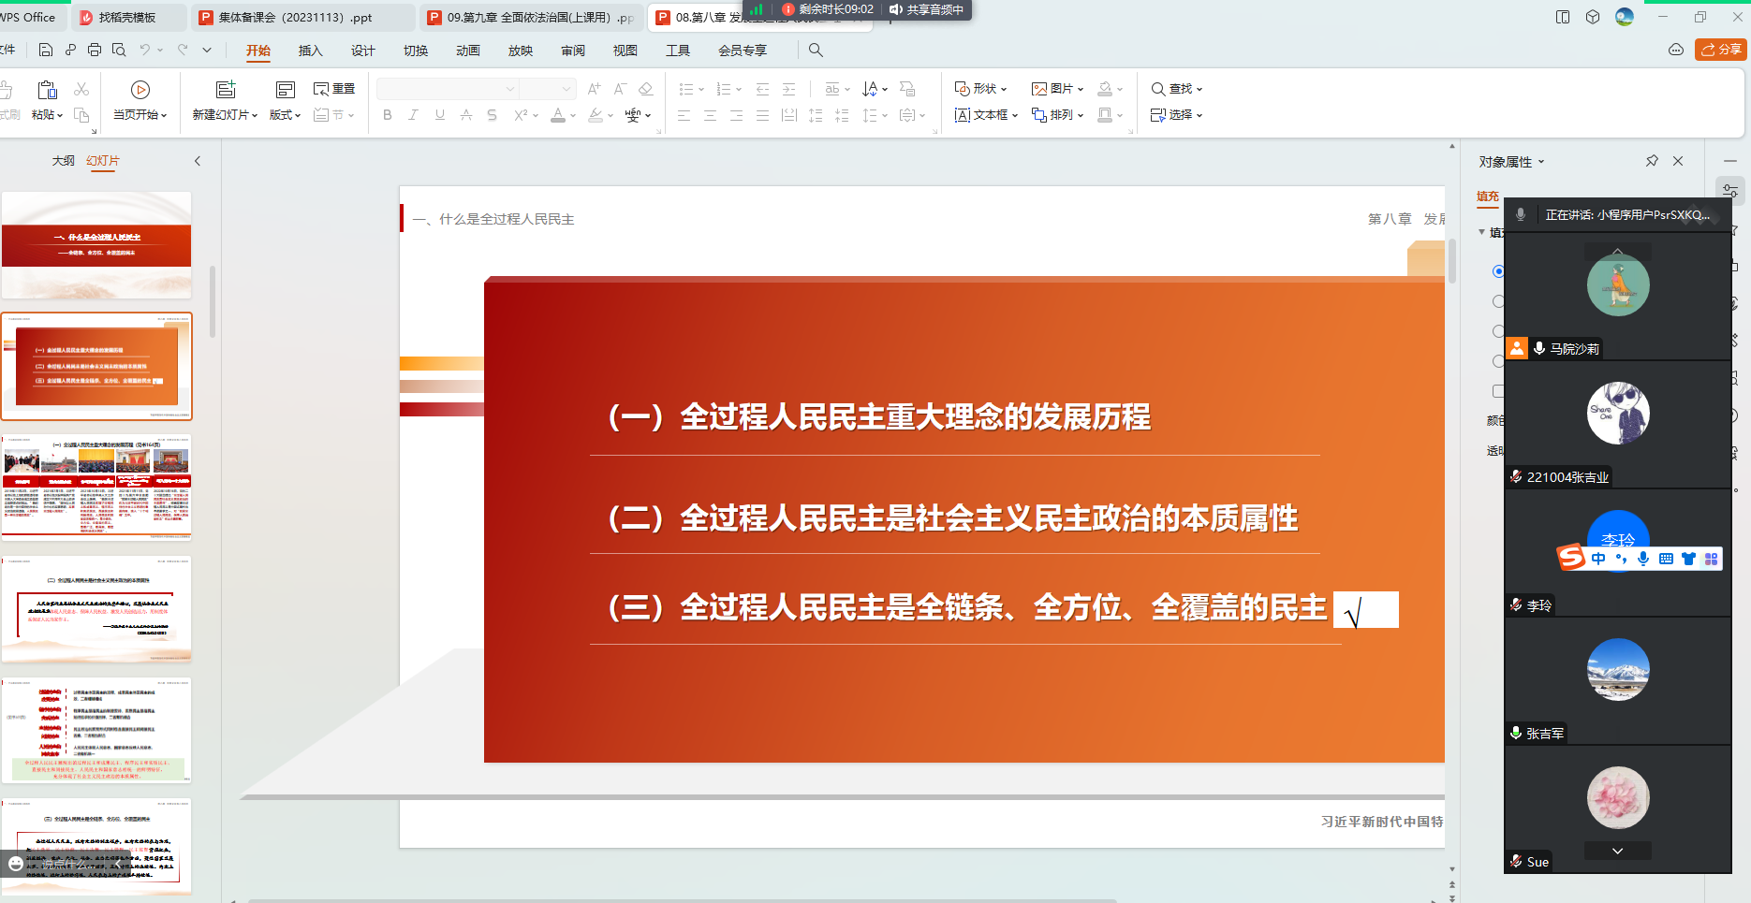Switch to the 插入 ribbon tab
Image resolution: width=1751 pixels, height=903 pixels.
[310, 51]
